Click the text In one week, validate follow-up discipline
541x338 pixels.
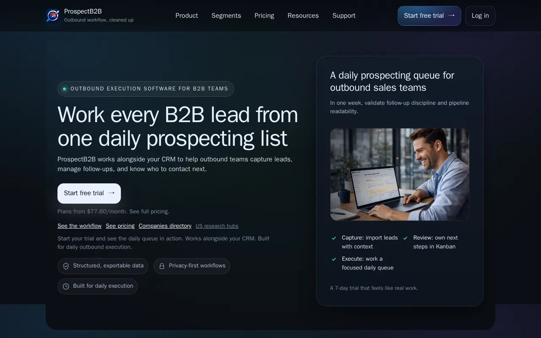399,107
